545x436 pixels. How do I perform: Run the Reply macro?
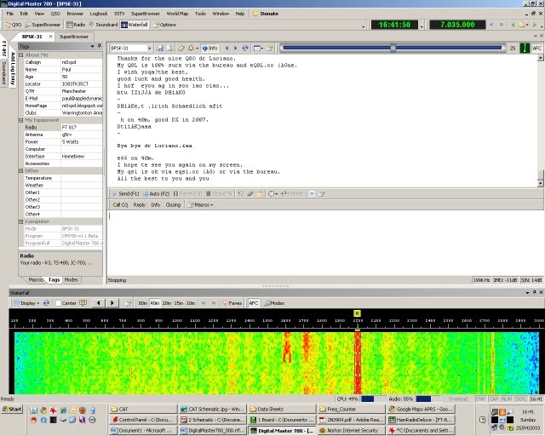(x=140, y=204)
